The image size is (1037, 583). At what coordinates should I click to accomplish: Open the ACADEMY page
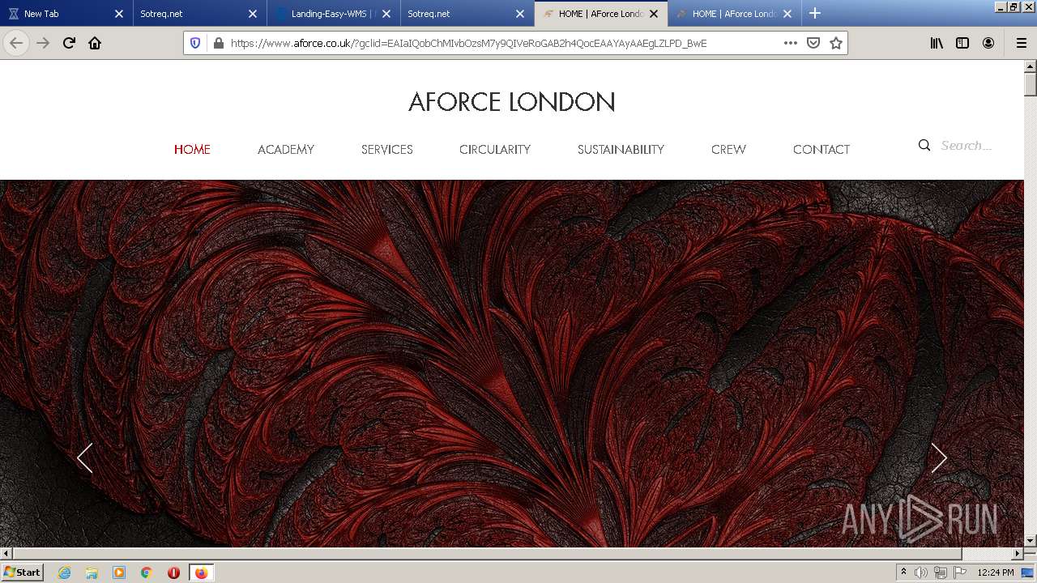[286, 149]
